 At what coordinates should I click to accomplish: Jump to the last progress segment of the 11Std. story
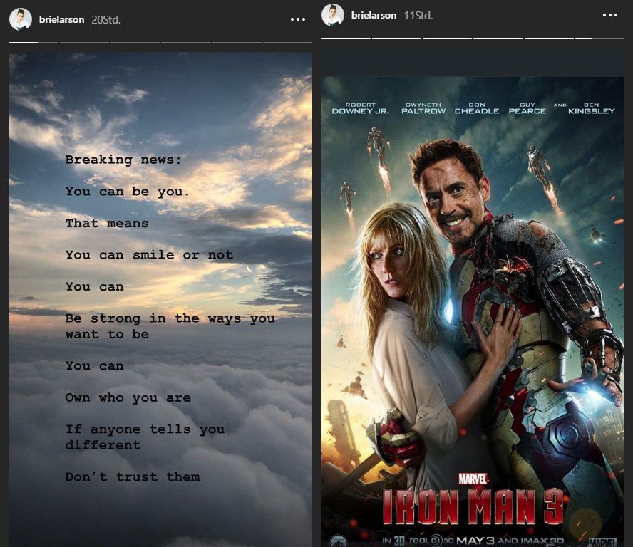(x=600, y=38)
